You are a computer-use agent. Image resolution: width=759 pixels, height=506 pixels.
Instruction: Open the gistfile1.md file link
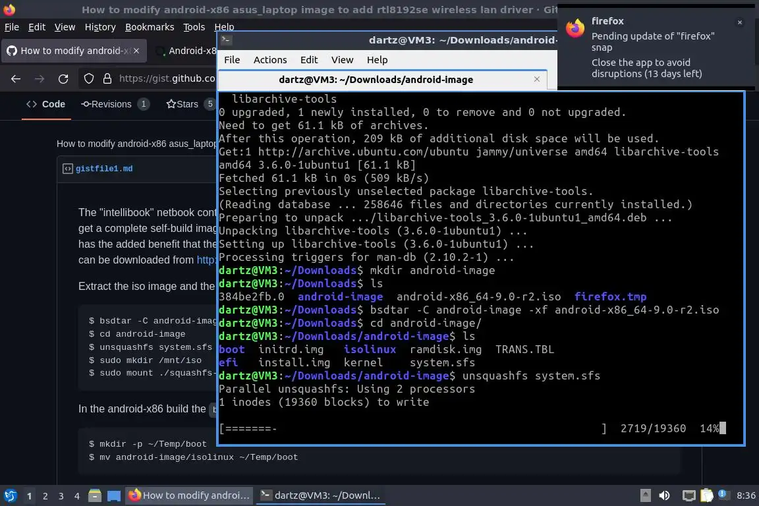(x=104, y=169)
